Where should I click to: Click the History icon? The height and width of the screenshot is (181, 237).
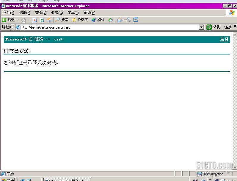[111, 20]
